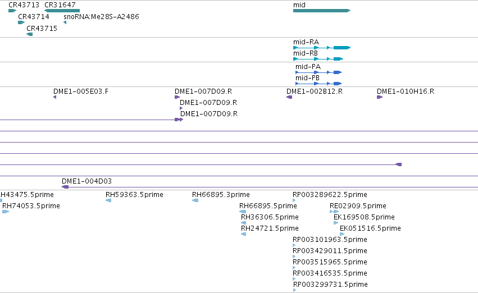Click the snoRNA:Me28S-A2486 arrow glyph
The height and width of the screenshot is (293, 478).
[x=65, y=22]
